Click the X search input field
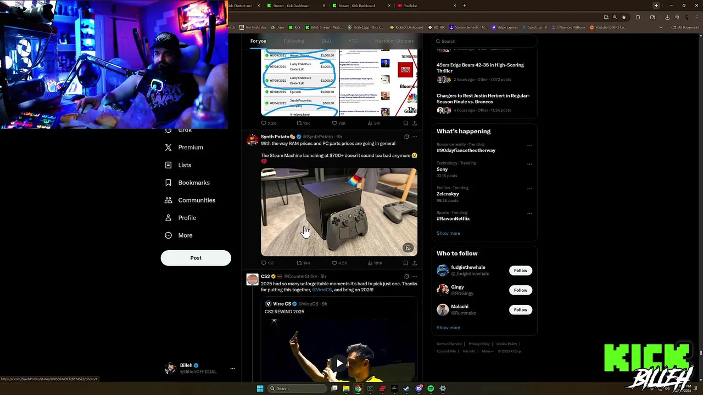The image size is (703, 395). click(484, 41)
